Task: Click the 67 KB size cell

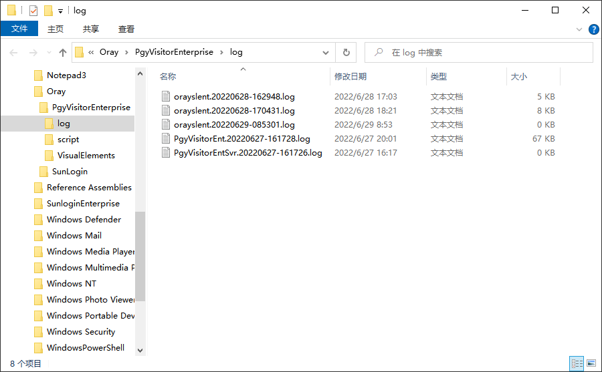Action: click(544, 139)
